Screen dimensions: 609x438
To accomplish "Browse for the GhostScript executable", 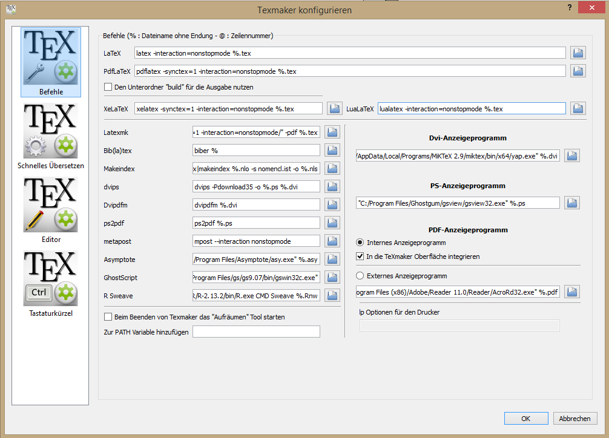I will pyautogui.click(x=332, y=277).
